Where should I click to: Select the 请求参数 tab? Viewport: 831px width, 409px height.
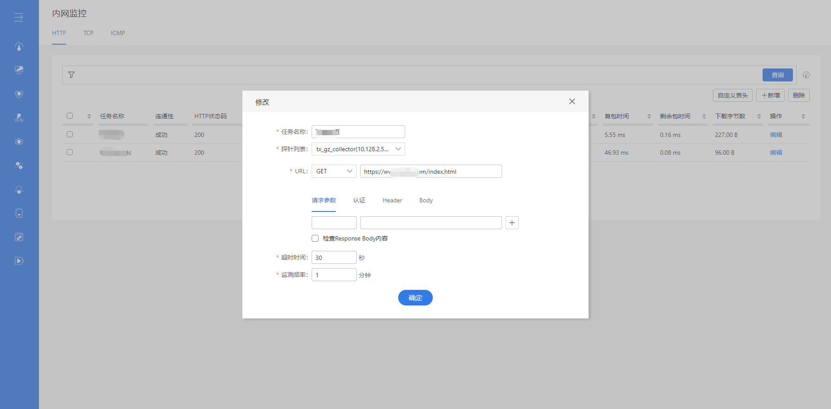(324, 200)
